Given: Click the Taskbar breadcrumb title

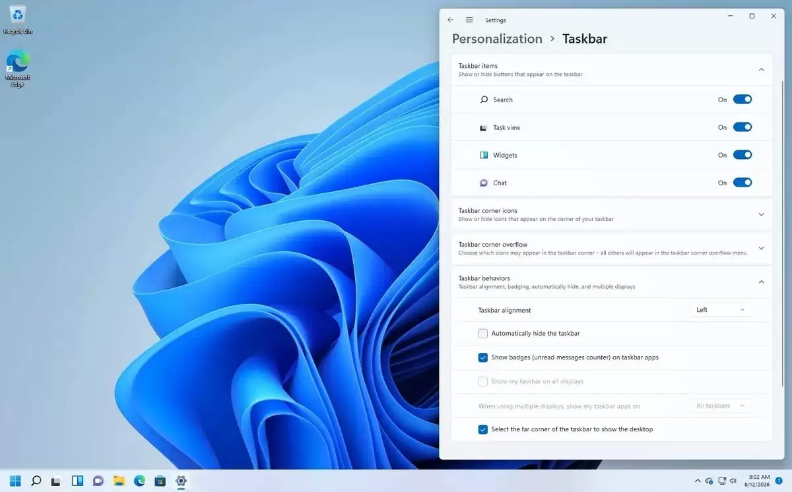Looking at the screenshot, I should click(x=585, y=39).
